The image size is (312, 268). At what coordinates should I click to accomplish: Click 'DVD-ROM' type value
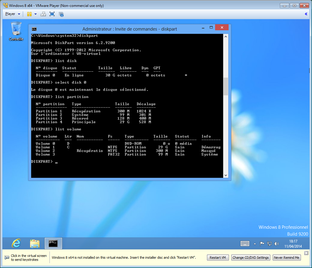tap(133, 144)
